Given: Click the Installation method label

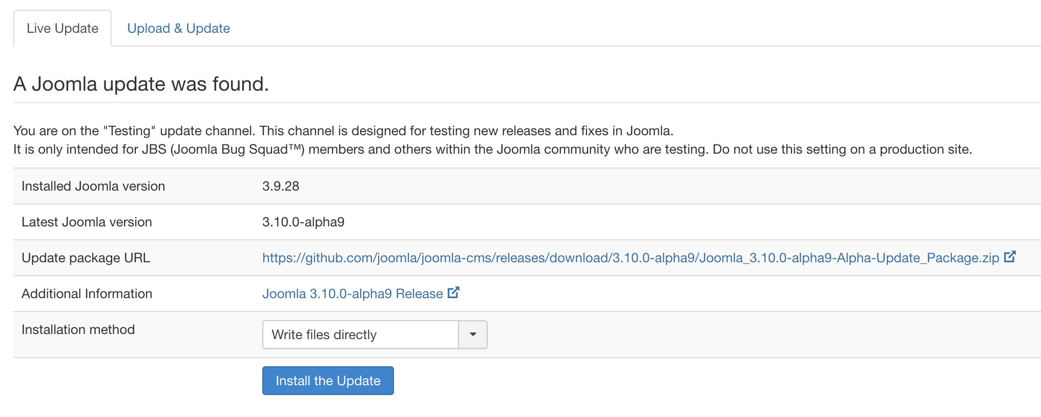Looking at the screenshot, I should click(x=78, y=329).
